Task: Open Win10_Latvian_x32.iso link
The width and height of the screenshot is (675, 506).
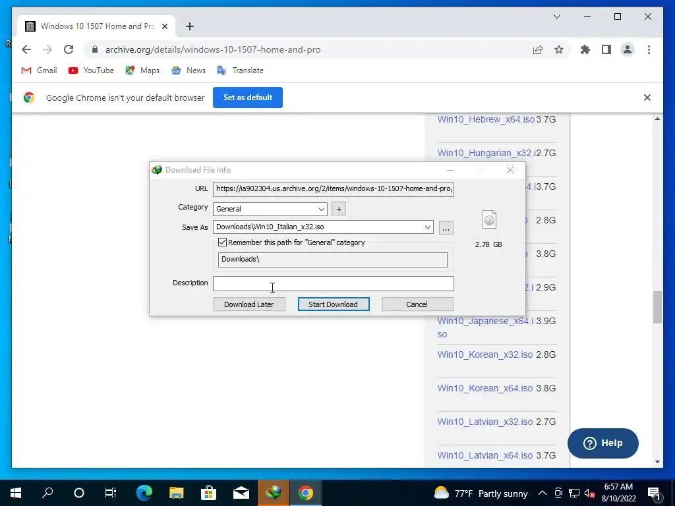Action: pos(485,422)
